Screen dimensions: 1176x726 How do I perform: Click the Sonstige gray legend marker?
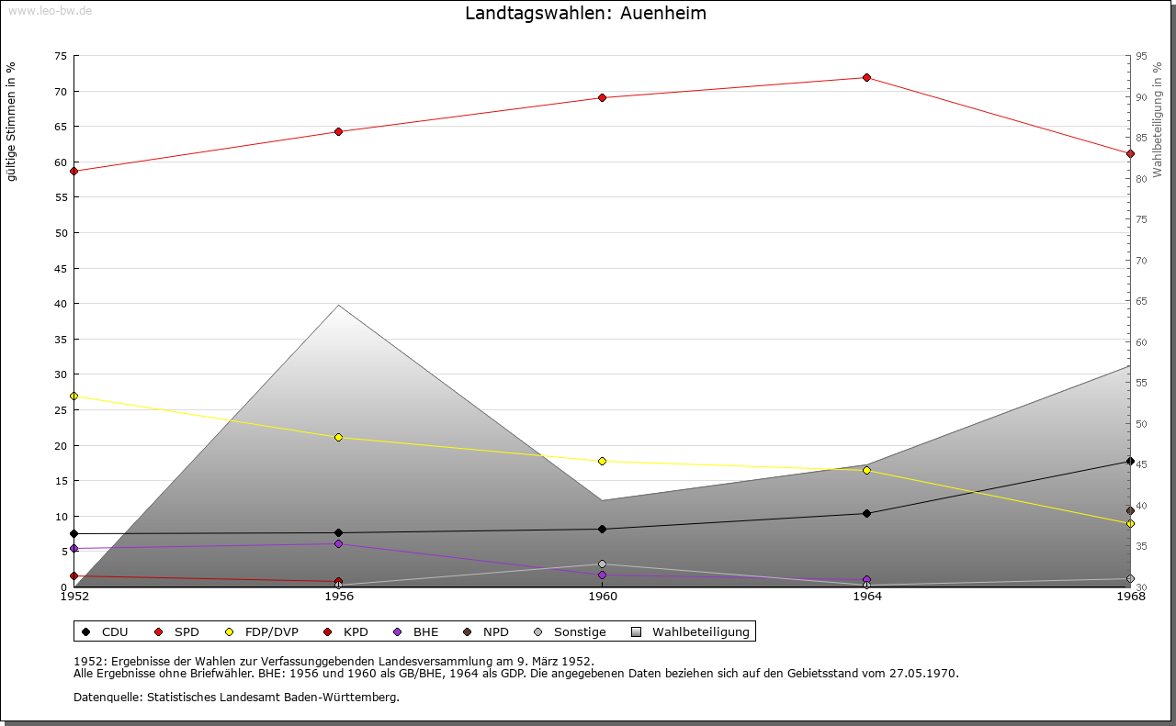click(538, 631)
